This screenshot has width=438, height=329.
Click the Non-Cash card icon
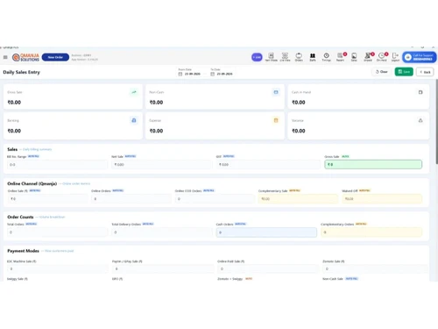point(276,92)
